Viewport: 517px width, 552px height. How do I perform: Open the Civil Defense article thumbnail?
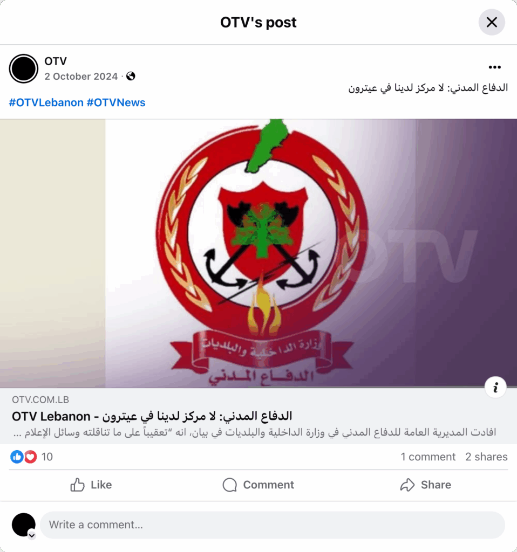coord(258,253)
